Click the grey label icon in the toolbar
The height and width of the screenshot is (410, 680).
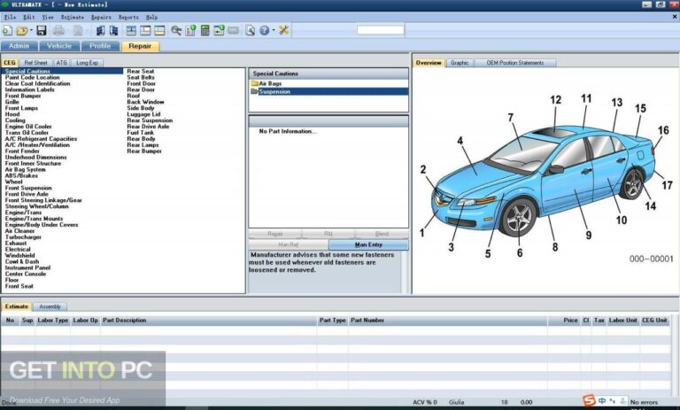(234, 30)
